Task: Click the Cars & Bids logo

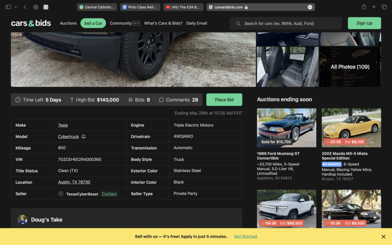Action: (x=31, y=23)
